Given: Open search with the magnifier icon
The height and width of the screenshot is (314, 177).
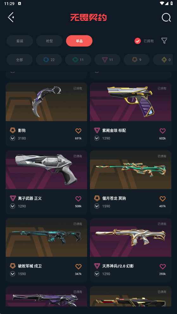Looking at the screenshot, I should (x=166, y=17).
